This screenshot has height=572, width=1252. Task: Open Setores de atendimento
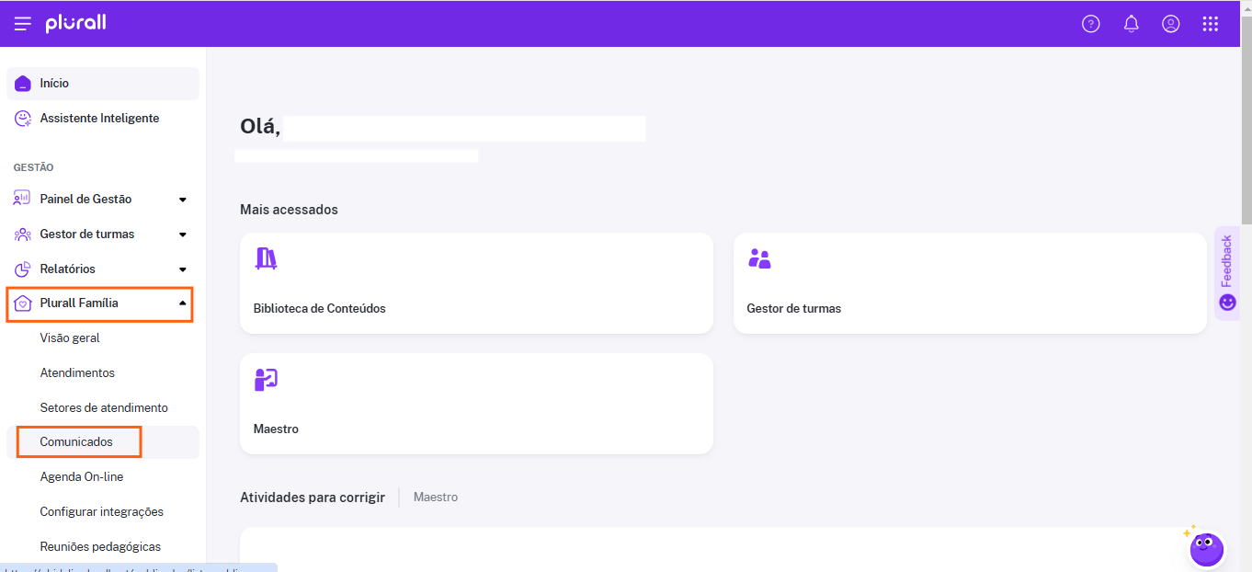click(x=104, y=407)
